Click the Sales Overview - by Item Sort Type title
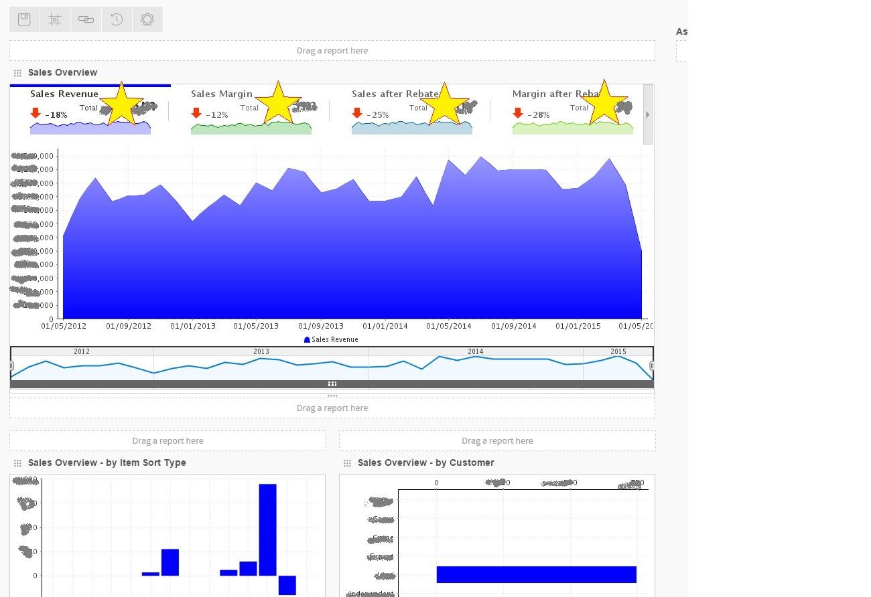The height and width of the screenshot is (597, 871). [x=107, y=462]
